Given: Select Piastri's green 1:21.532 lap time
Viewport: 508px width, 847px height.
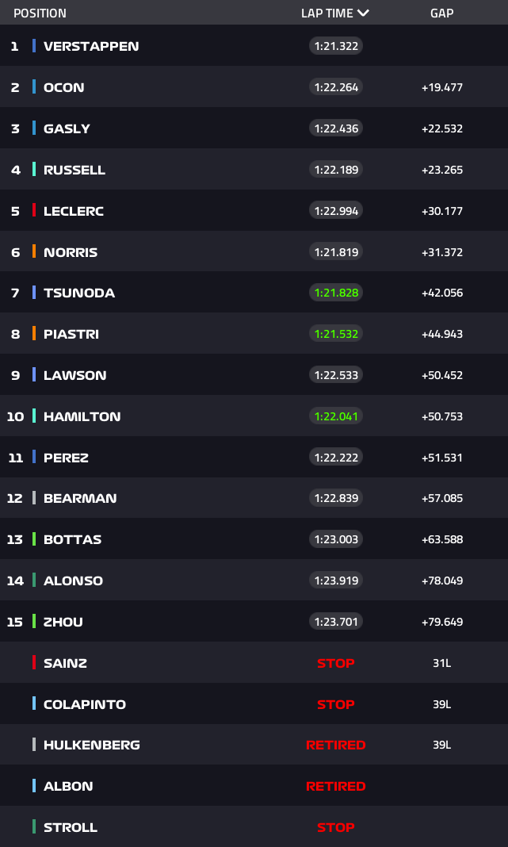Looking at the screenshot, I should [x=336, y=334].
